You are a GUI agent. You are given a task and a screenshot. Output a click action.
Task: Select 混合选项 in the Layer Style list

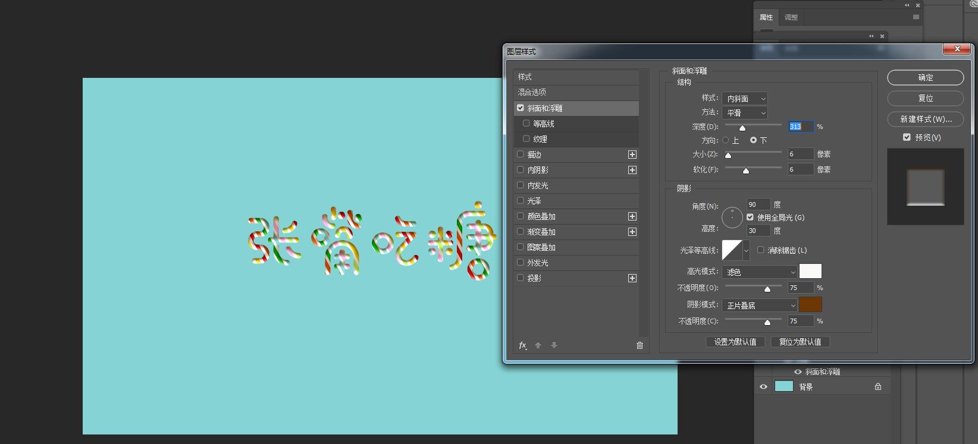[x=576, y=92]
